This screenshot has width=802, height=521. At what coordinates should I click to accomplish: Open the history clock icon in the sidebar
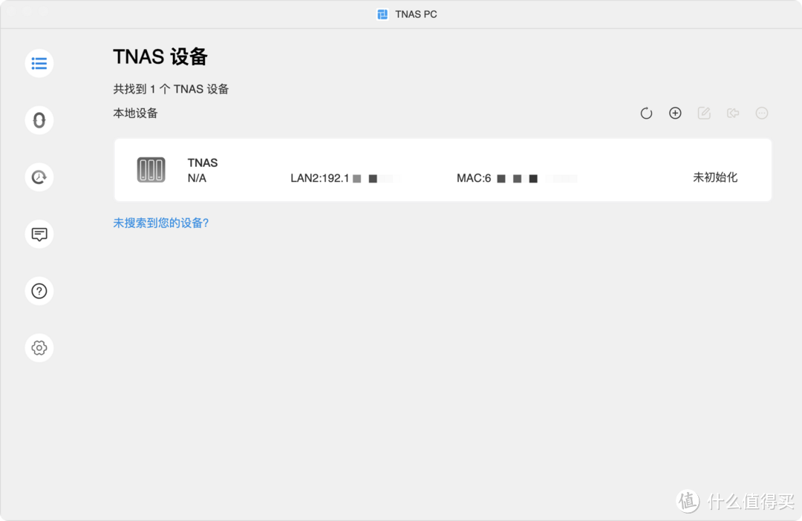tap(39, 177)
